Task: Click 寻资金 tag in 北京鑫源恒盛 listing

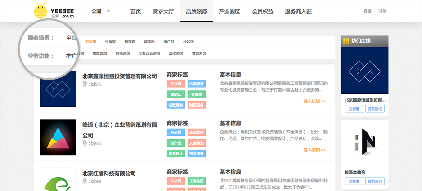Action: [x=197, y=94]
